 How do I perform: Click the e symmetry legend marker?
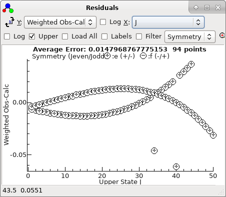[107, 55]
